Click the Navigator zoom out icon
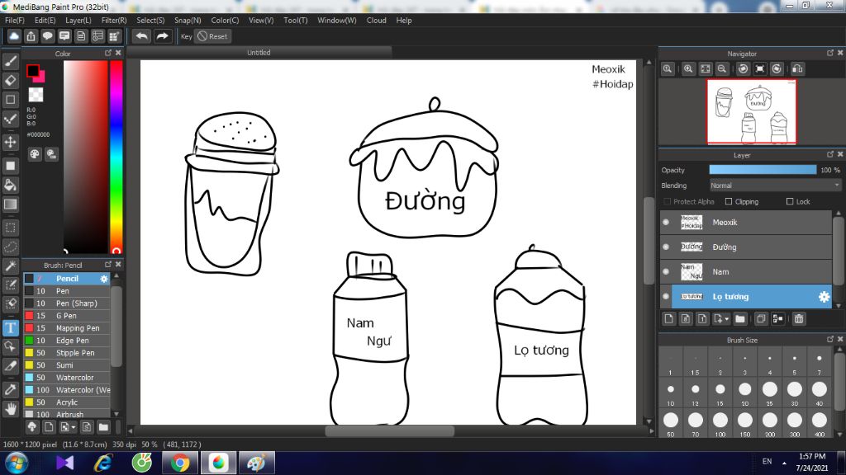 (x=722, y=69)
